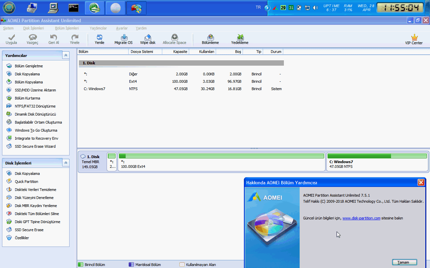
Task: Open the Disk İşlemleri menu
Action: point(34,28)
